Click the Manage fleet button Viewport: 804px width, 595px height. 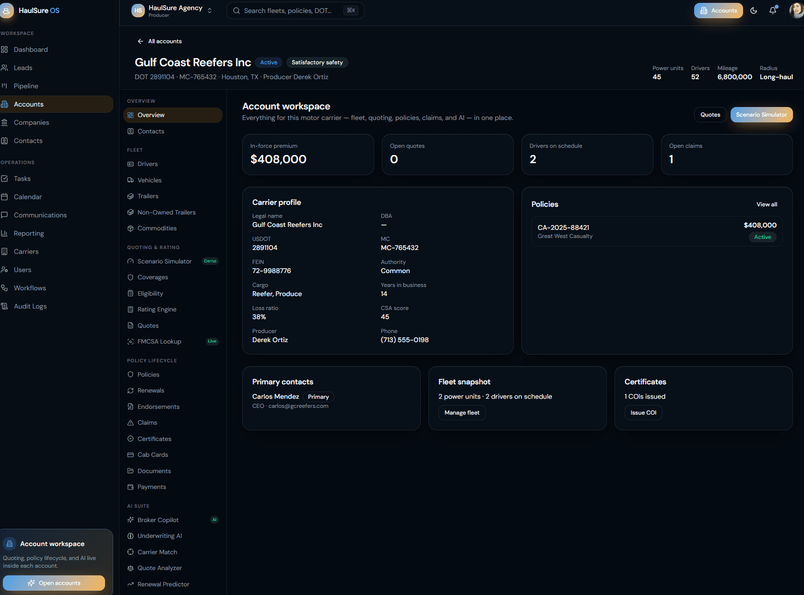click(x=461, y=413)
